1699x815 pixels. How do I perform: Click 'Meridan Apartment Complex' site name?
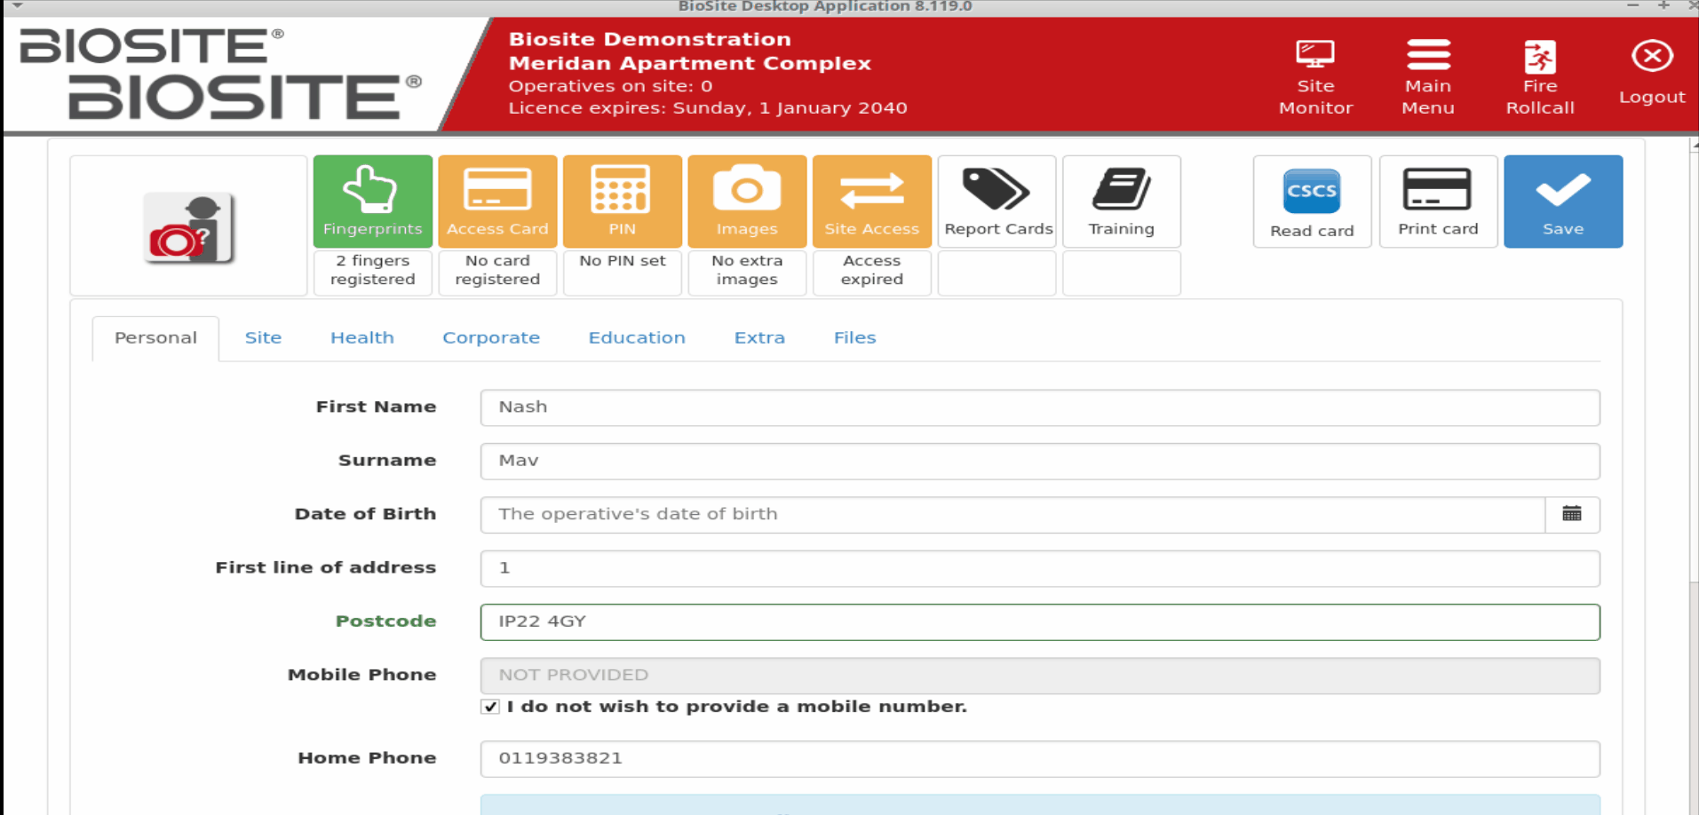[690, 63]
